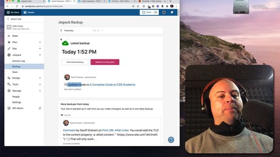Collapse the Manage section chevron
The height and width of the screenshot is (157, 280).
(40, 91)
